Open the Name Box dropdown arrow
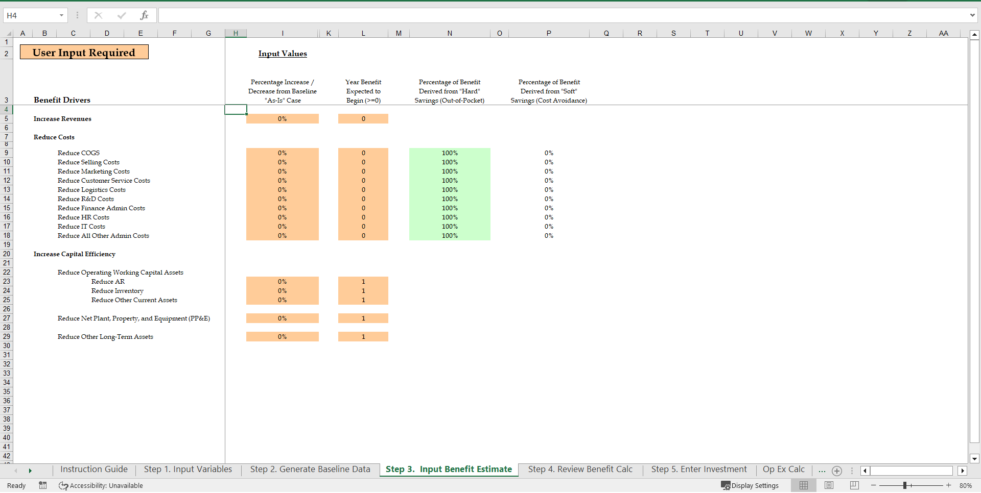This screenshot has width=981, height=493. pos(61,15)
